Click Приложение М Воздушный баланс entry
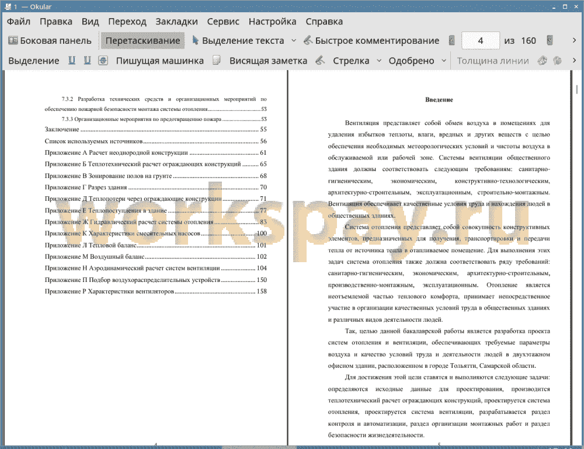 coord(156,256)
